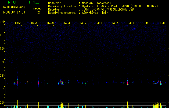Click the location text Ogata-vill. Akita-Pref. JAPAN

[x=105, y=6]
